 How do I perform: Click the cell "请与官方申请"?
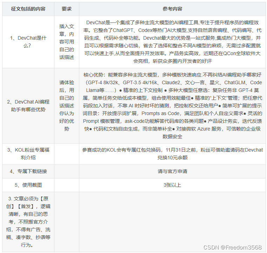click(172, 171)
